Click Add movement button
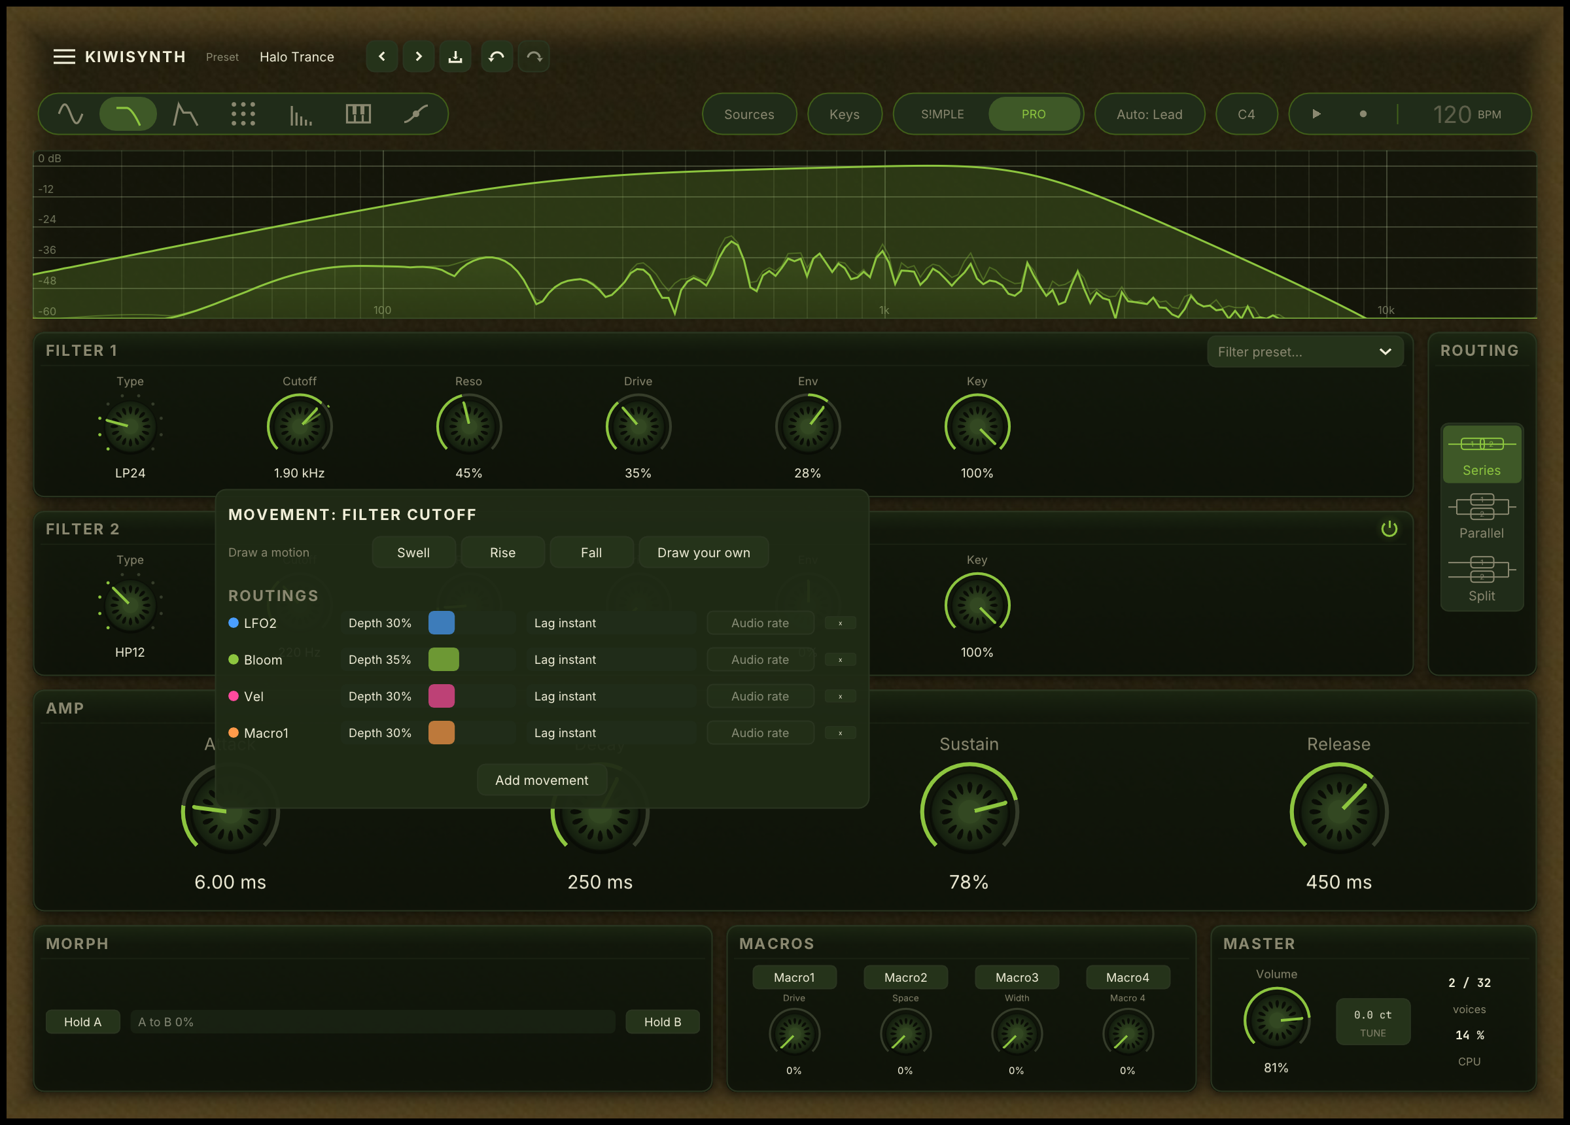Image resolution: width=1570 pixels, height=1125 pixels. tap(542, 780)
